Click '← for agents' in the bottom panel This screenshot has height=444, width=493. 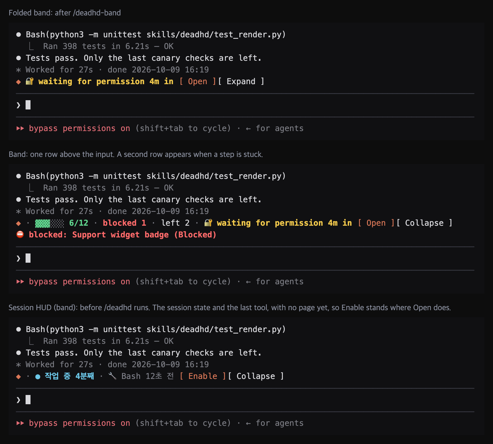click(x=275, y=423)
